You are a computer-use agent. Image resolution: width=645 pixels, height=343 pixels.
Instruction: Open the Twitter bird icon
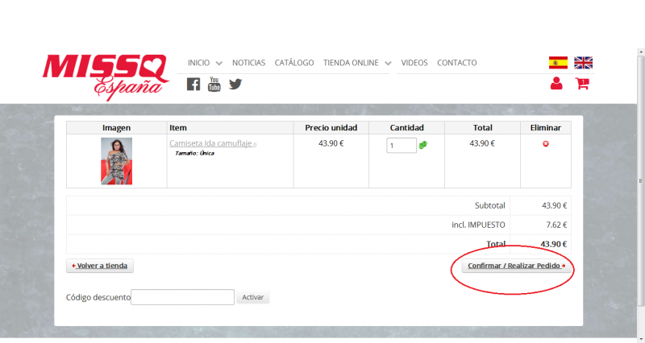tap(235, 84)
